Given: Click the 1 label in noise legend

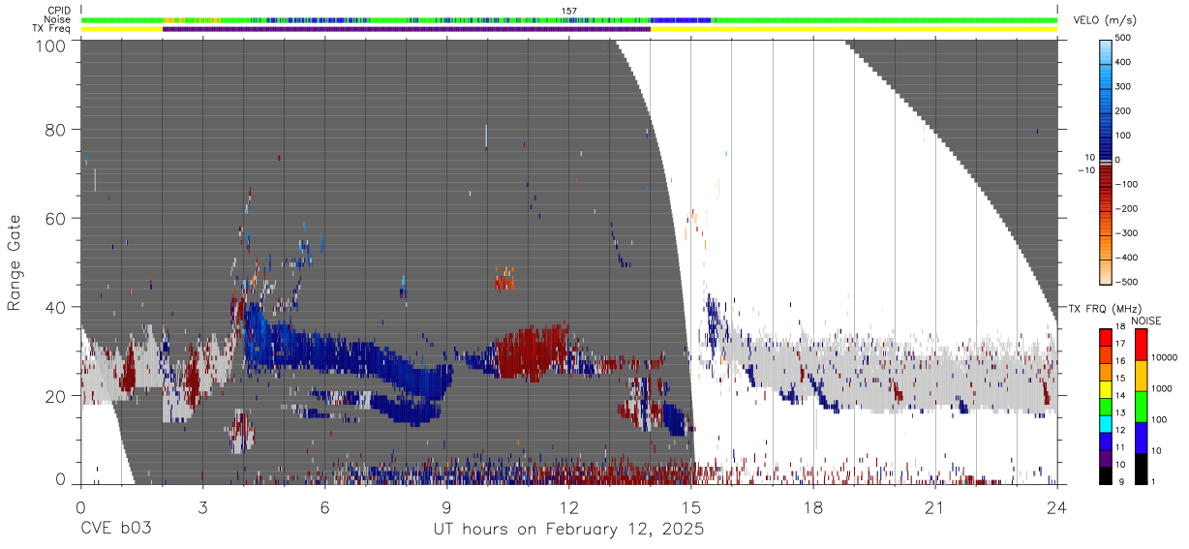Looking at the screenshot, I should (1153, 480).
